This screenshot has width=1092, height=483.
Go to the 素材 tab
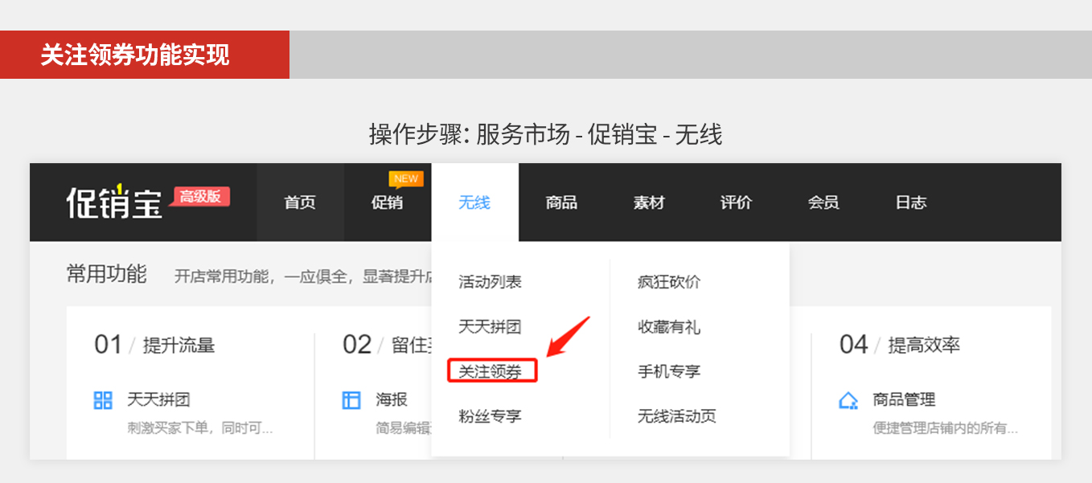click(x=649, y=203)
